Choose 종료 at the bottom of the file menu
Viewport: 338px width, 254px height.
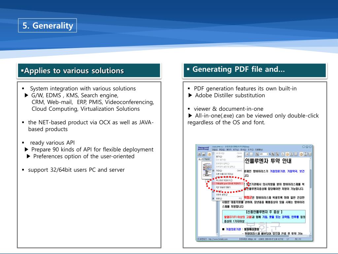point(228,198)
